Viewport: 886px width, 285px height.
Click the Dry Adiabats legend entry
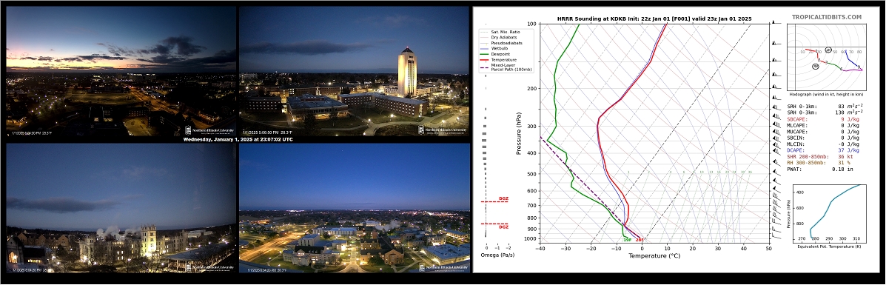(503, 37)
